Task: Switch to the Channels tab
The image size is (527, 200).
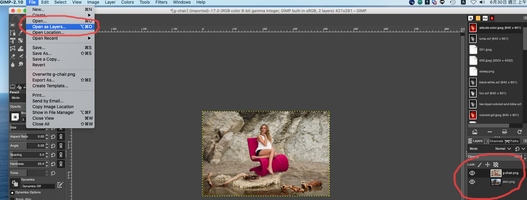Action: [x=494, y=141]
